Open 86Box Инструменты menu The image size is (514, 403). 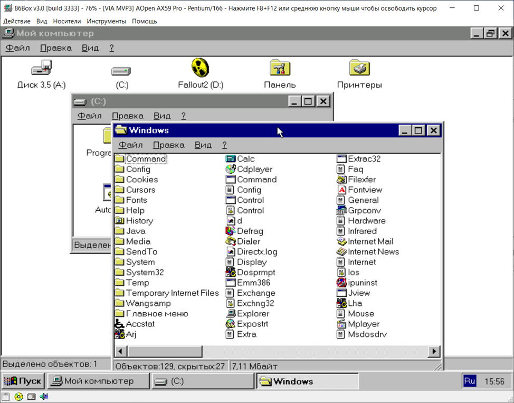pyautogui.click(x=106, y=21)
